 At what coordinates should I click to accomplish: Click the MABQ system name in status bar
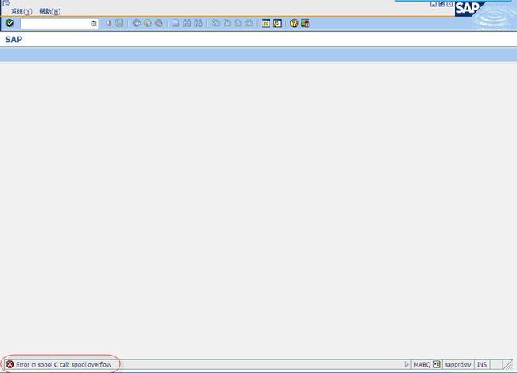(422, 365)
